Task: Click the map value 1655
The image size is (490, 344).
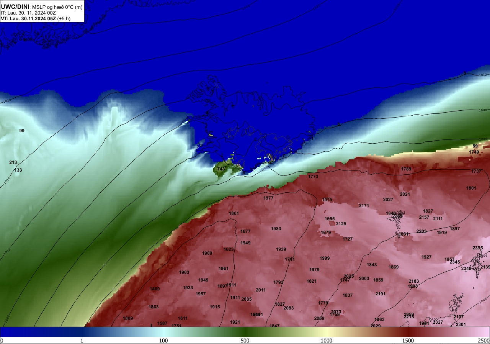Action: 330,219
